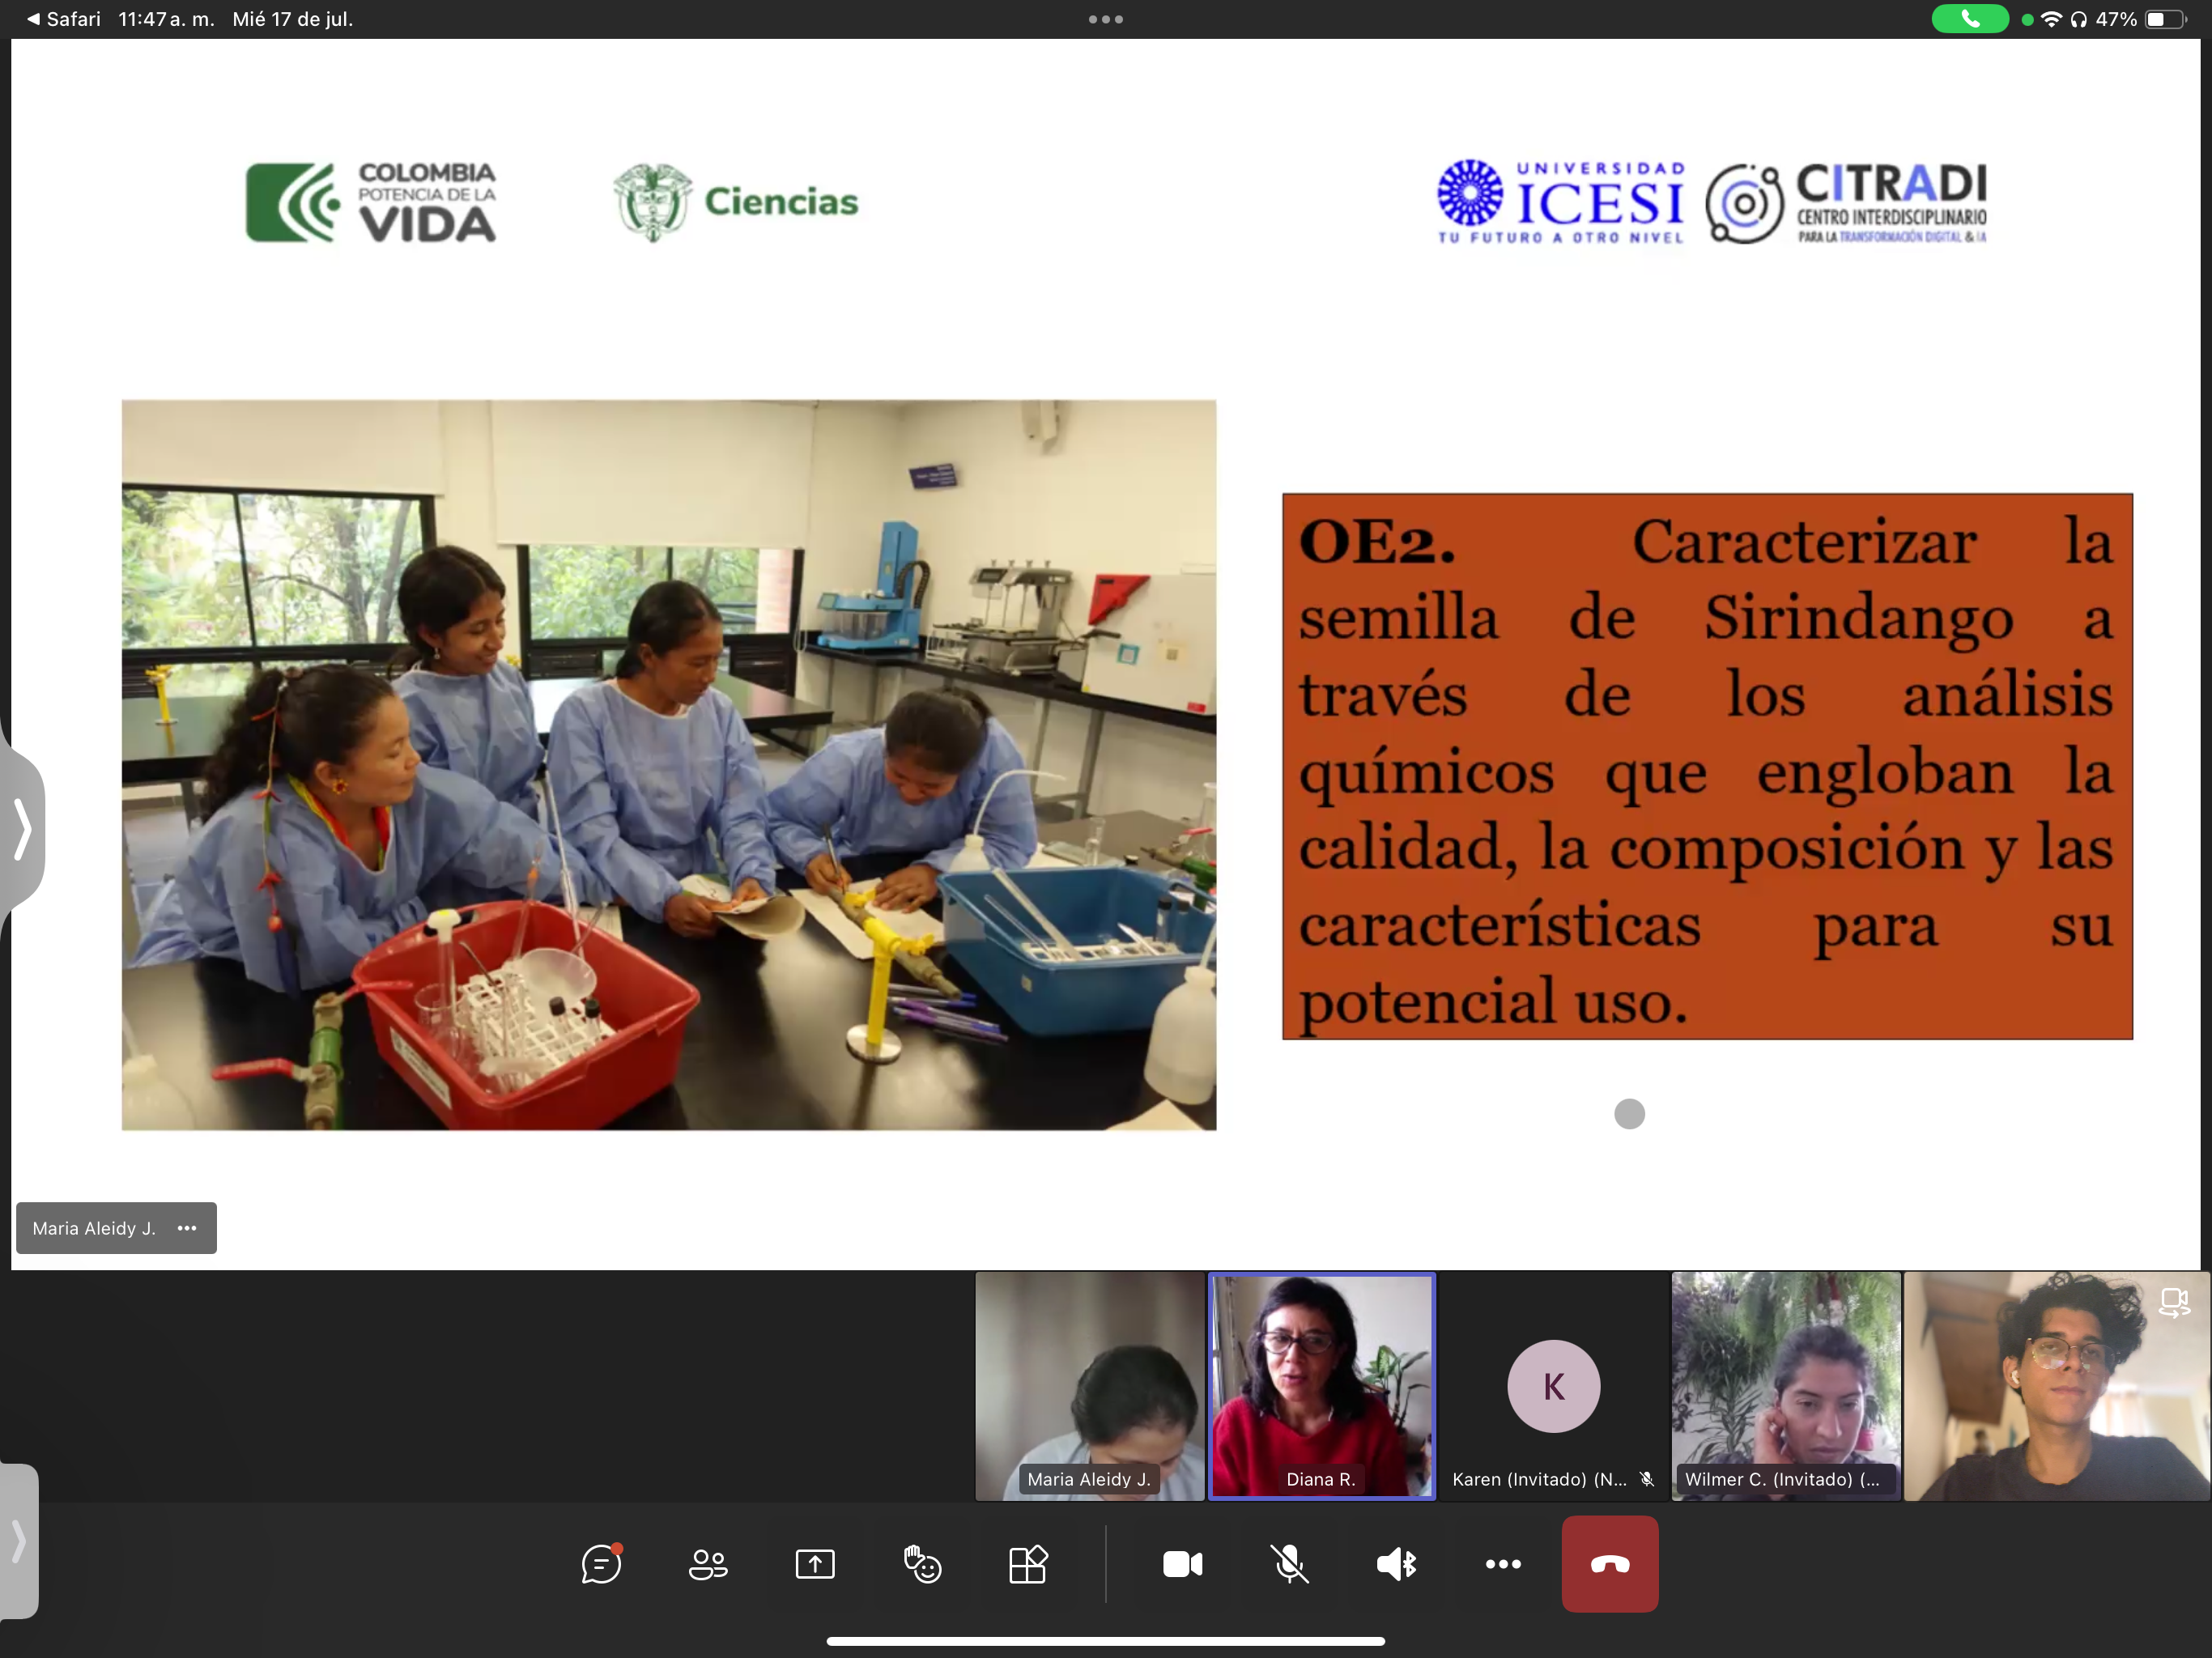Open the more actions ellipsis in toolbar

1503,1564
